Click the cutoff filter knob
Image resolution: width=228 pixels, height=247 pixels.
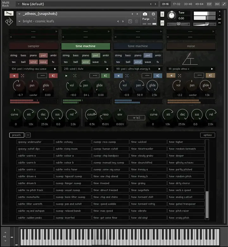pos(91,115)
